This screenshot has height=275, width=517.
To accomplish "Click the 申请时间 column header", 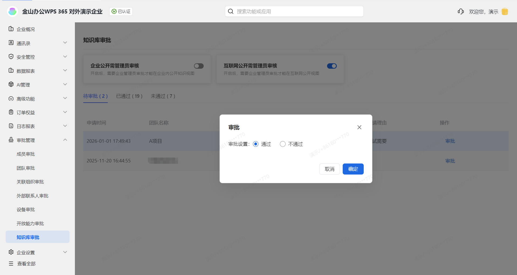I will 96,123.
